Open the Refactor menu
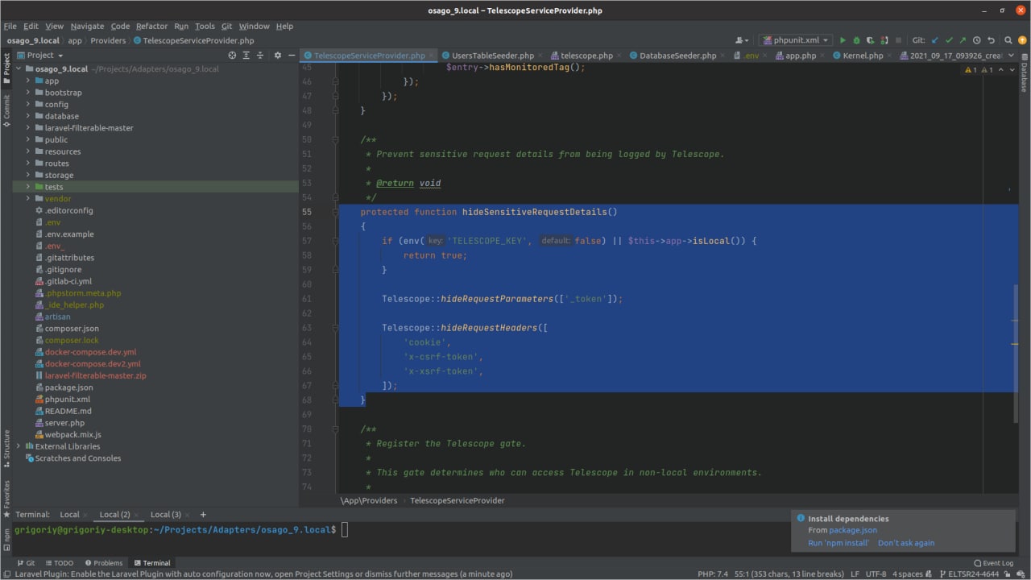 point(151,26)
